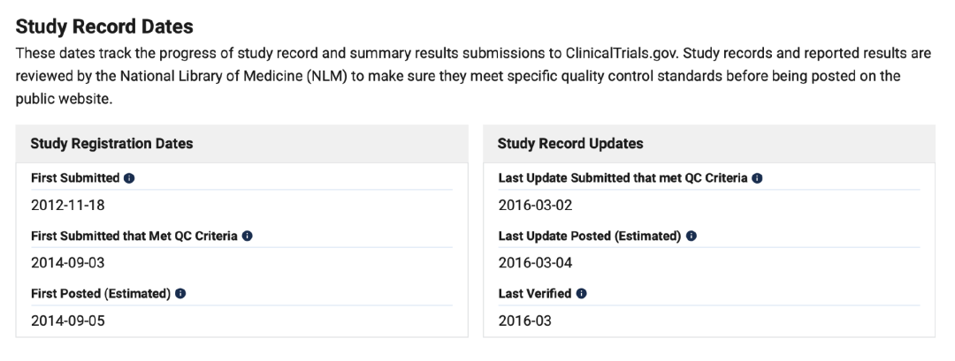Click the Study Record Dates heading
This screenshot has height=361, width=955.
pos(104,27)
